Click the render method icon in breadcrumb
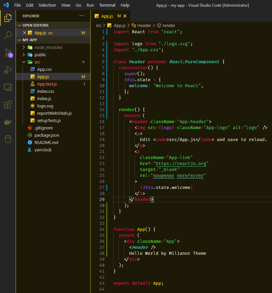272x293 pixels. [159, 25]
